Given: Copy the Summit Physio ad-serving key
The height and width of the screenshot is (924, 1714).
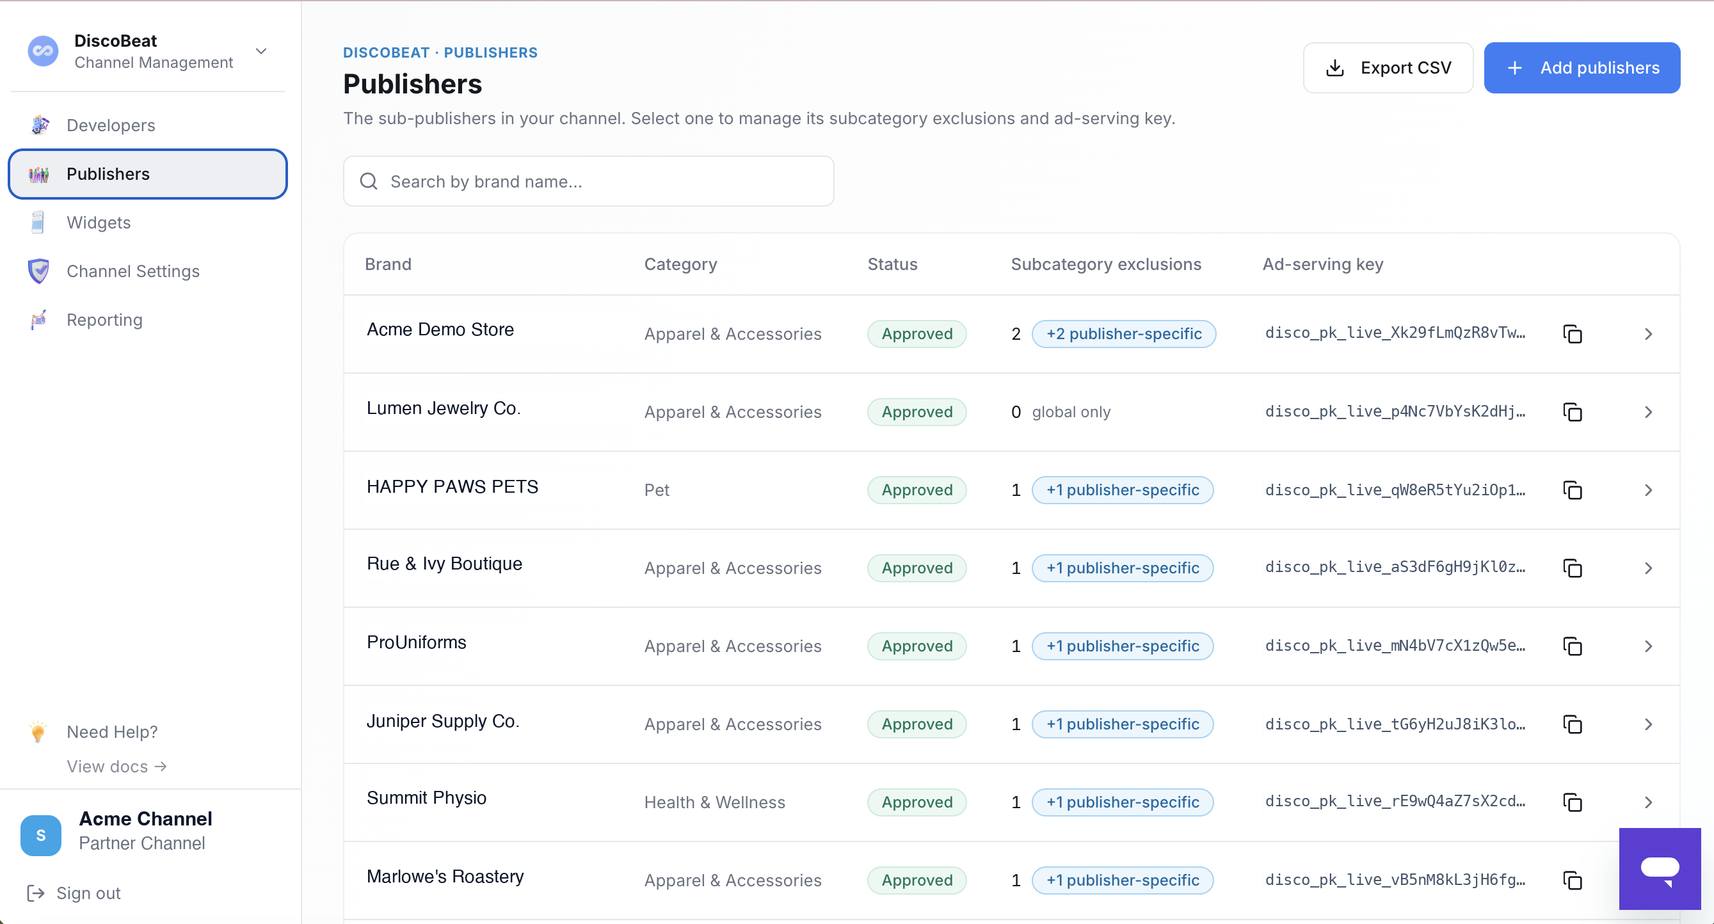Looking at the screenshot, I should (1573, 802).
